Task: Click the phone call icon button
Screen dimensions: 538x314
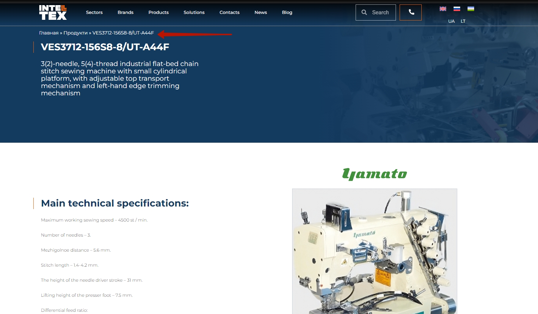Action: pos(411,12)
